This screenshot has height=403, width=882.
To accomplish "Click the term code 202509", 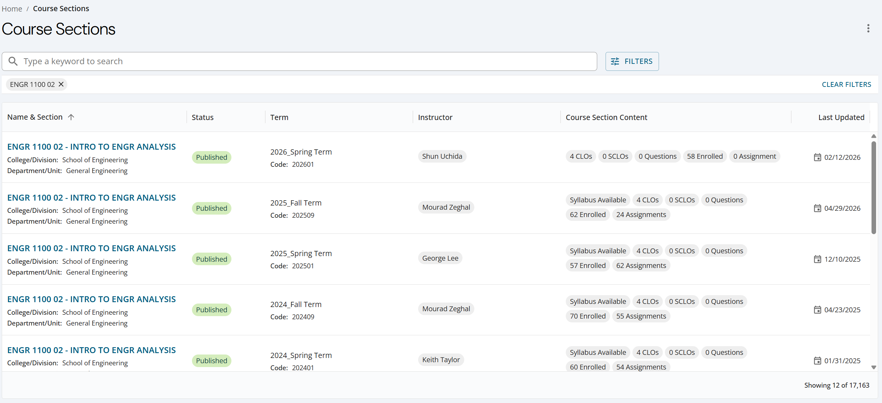I will (x=303, y=215).
